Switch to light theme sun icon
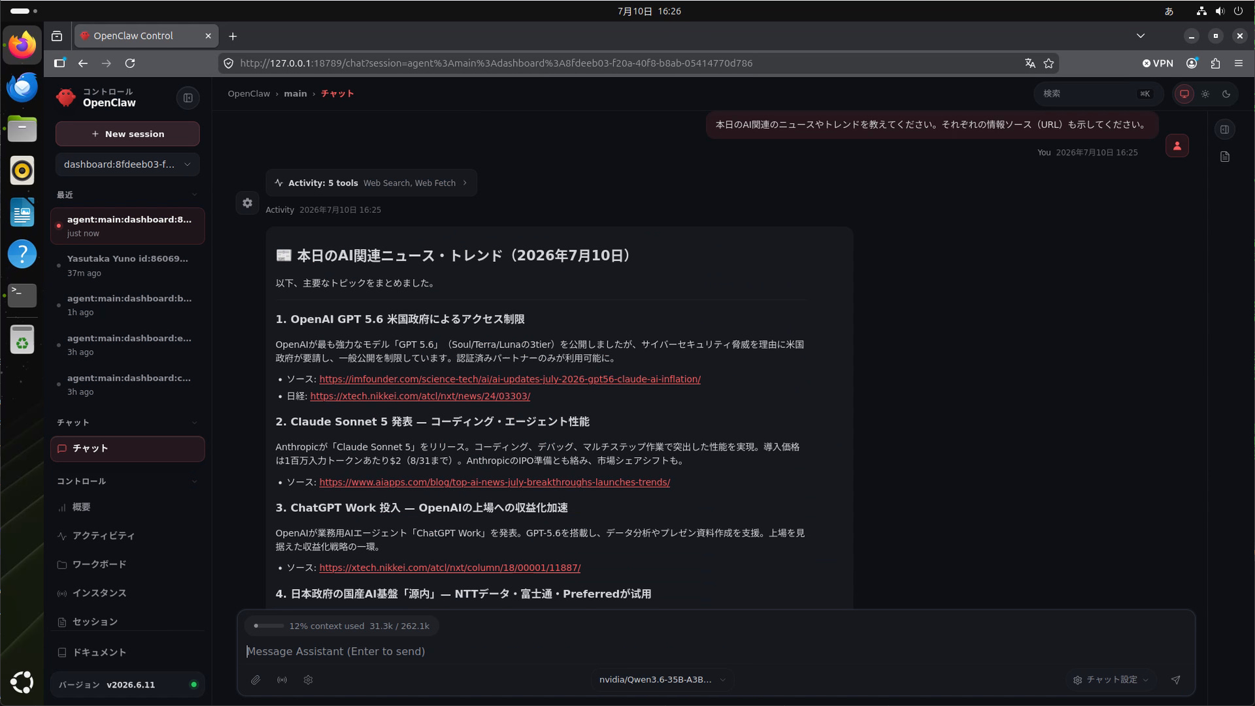 pos(1205,94)
